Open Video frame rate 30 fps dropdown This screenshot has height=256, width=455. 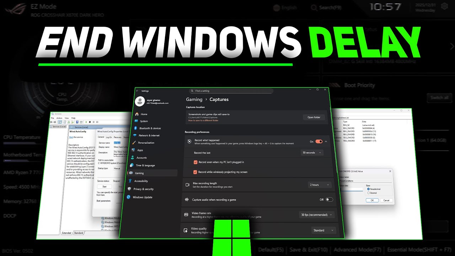point(317,215)
